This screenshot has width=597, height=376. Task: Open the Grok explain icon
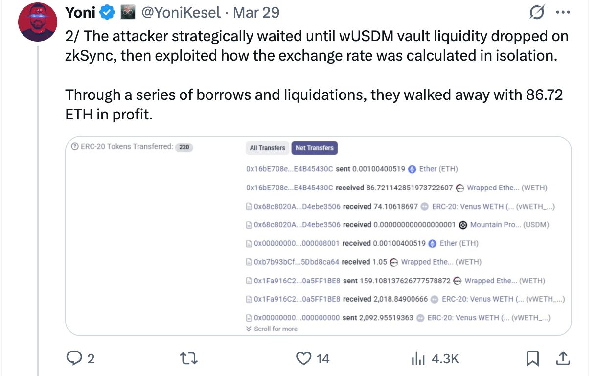[x=537, y=13]
